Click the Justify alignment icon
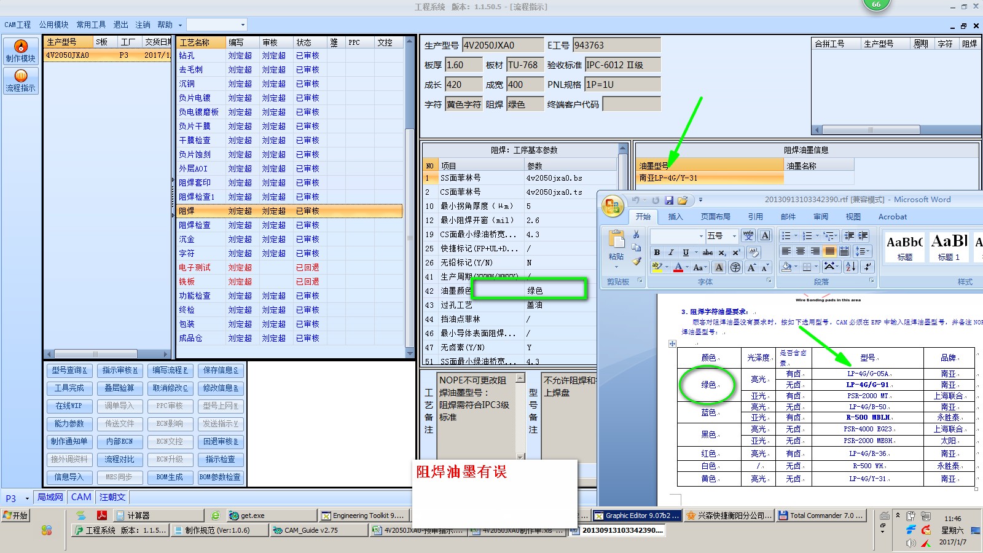 pos(829,251)
